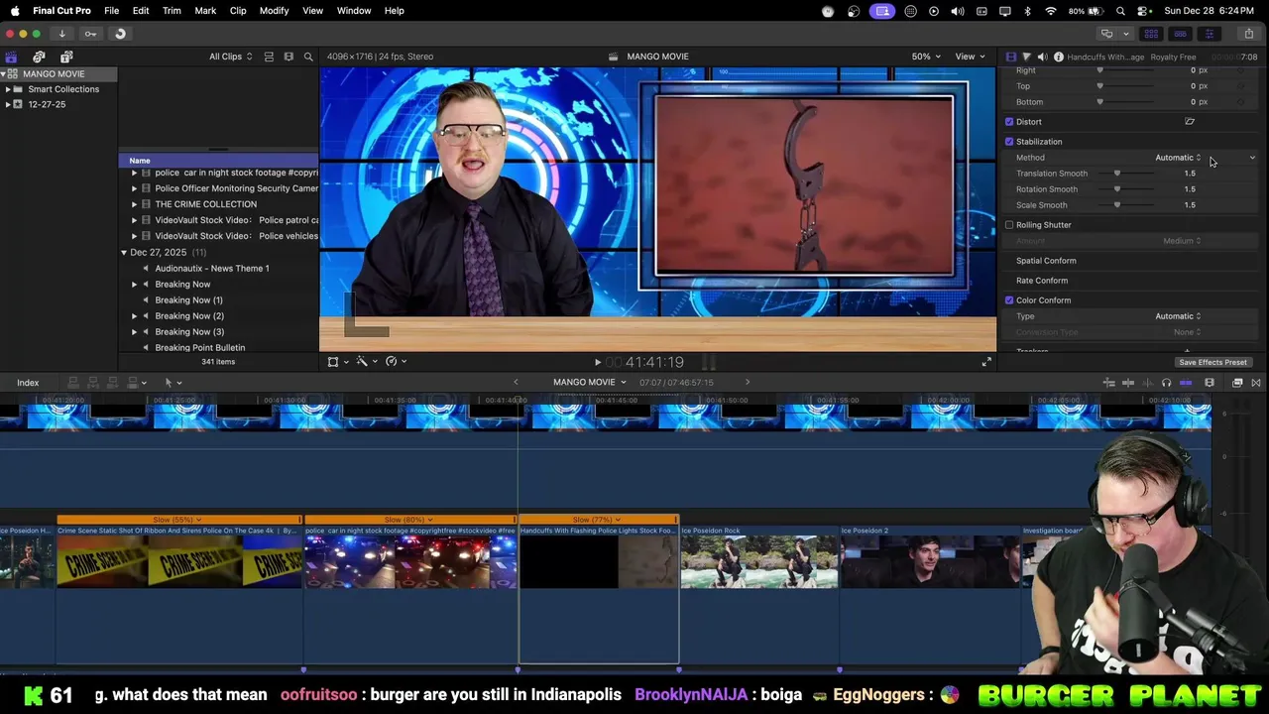Open the Photos and Audio sidebar
This screenshot has width=1269, height=714.
click(x=39, y=57)
